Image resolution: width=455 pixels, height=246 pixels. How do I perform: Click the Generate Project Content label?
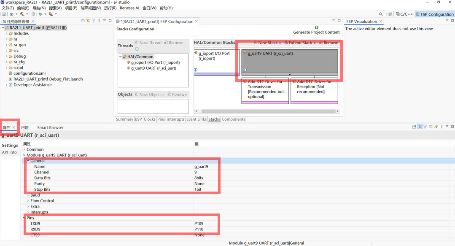coord(316,32)
